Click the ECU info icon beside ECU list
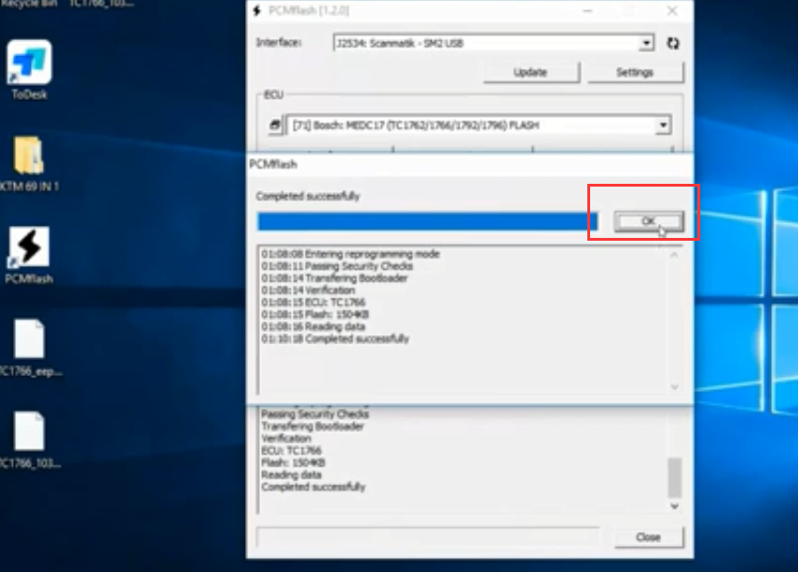The height and width of the screenshot is (572, 798). coord(275,125)
